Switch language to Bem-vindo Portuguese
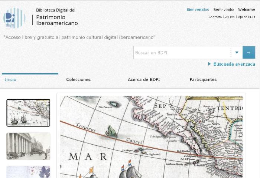The height and width of the screenshot is (178, 260). coord(223,10)
